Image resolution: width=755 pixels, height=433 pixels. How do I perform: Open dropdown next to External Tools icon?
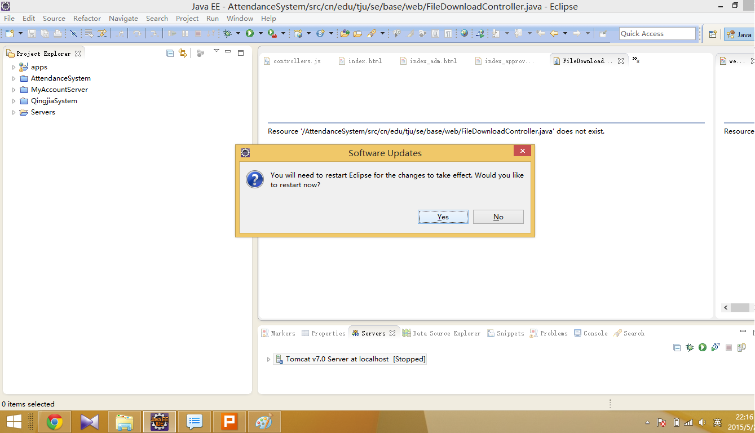[284, 34]
